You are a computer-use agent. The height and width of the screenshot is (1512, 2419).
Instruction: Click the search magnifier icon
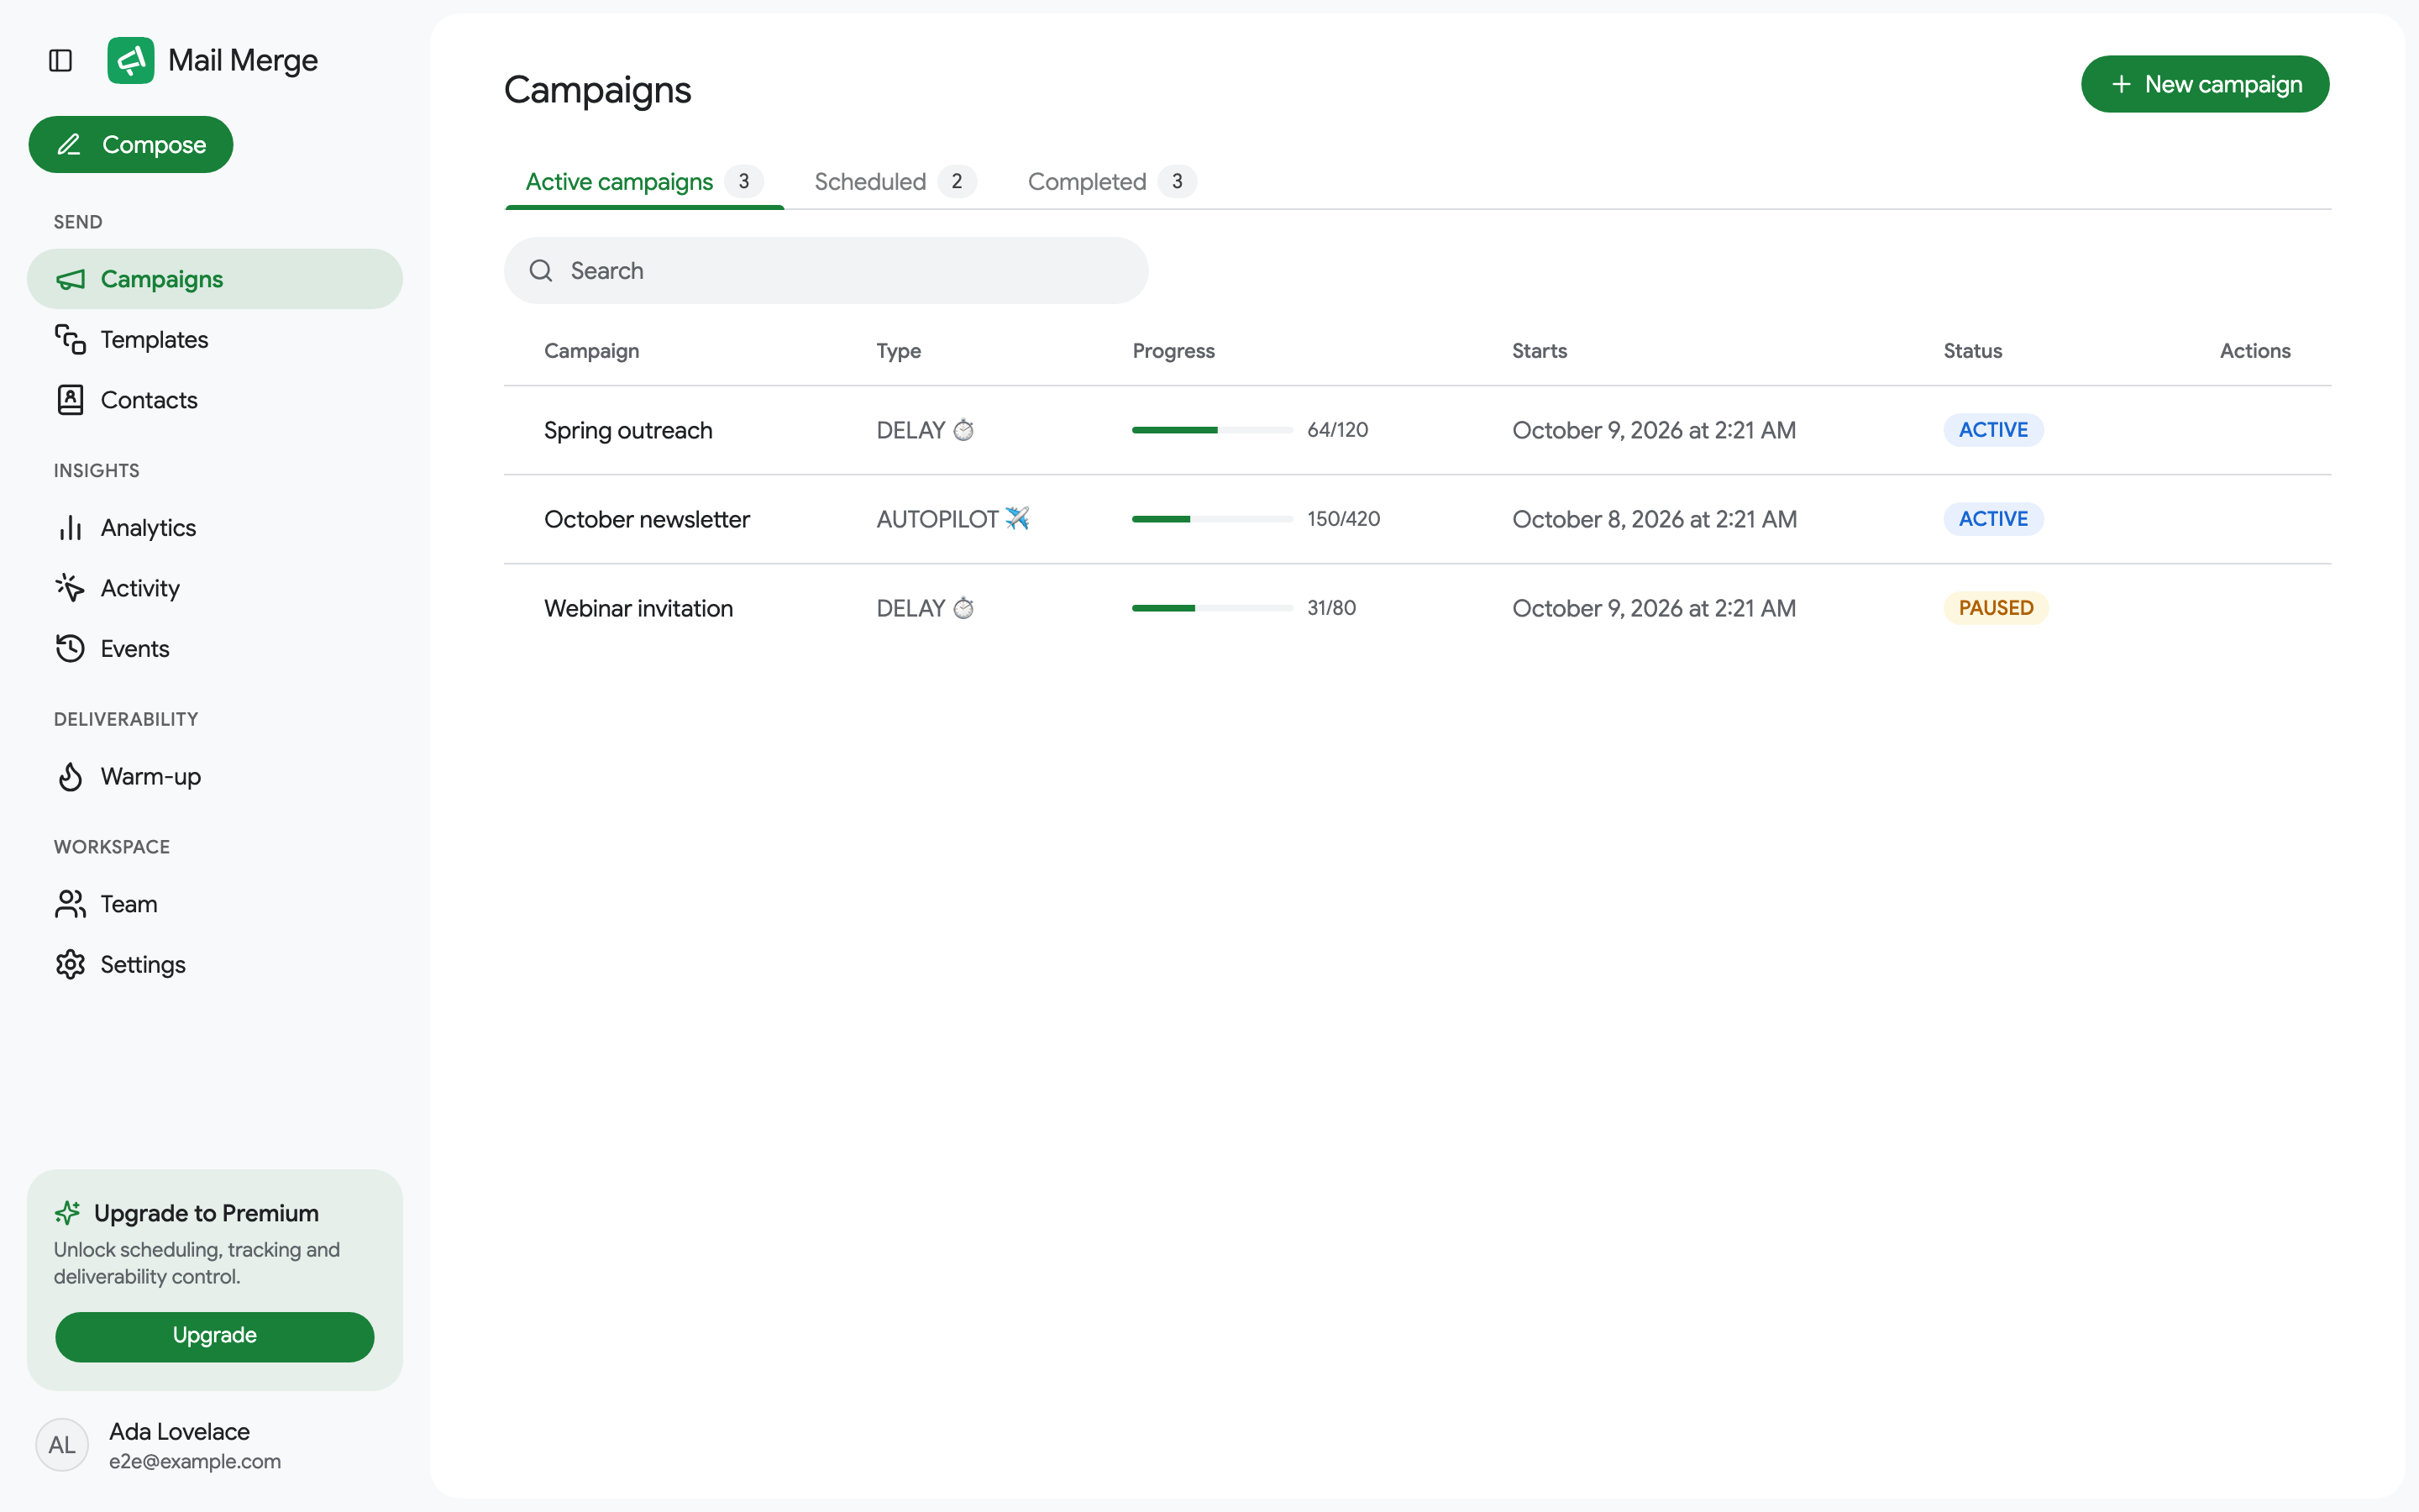tap(541, 271)
